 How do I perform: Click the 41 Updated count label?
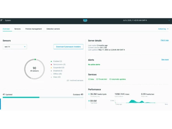pos(8,95)
